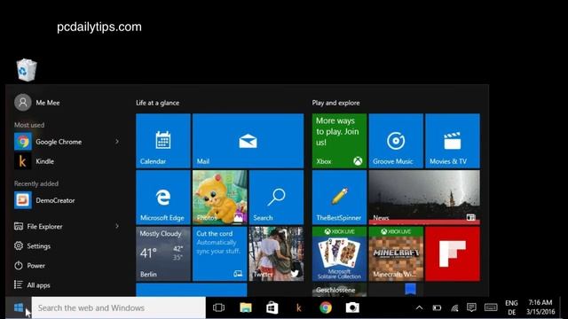
Task: Expand the Google Chrome jump list arrow
Action: coord(117,142)
